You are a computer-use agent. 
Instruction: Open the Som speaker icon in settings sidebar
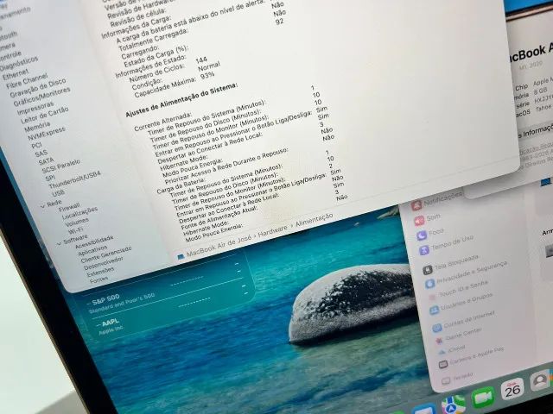419,221
